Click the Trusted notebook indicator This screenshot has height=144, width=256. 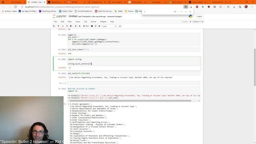185,22
